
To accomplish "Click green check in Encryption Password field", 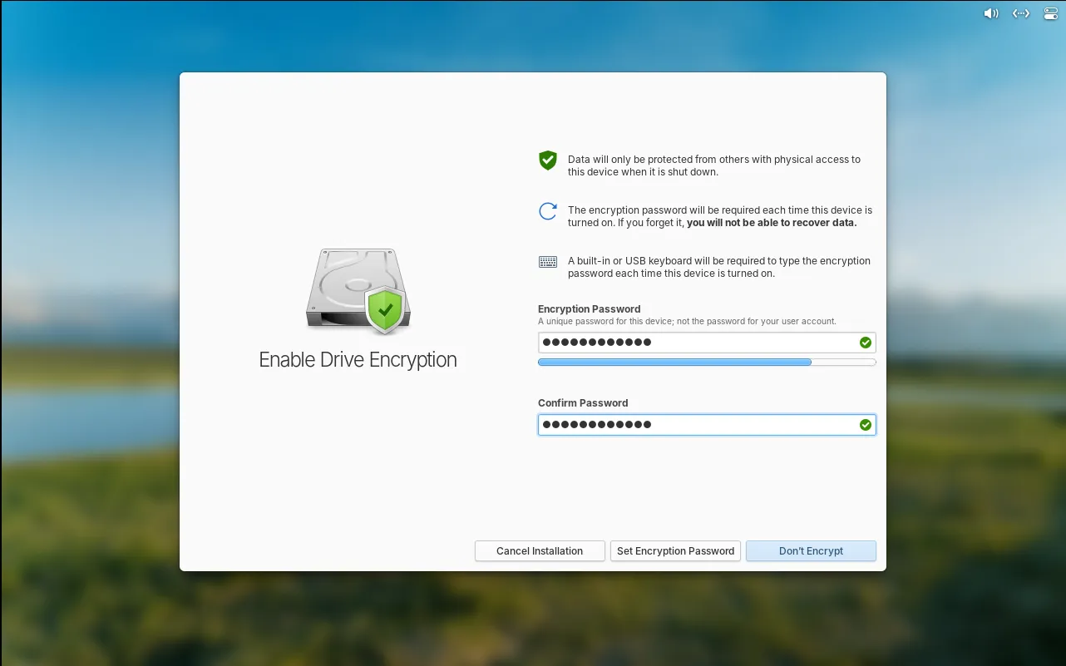I will pos(865,343).
